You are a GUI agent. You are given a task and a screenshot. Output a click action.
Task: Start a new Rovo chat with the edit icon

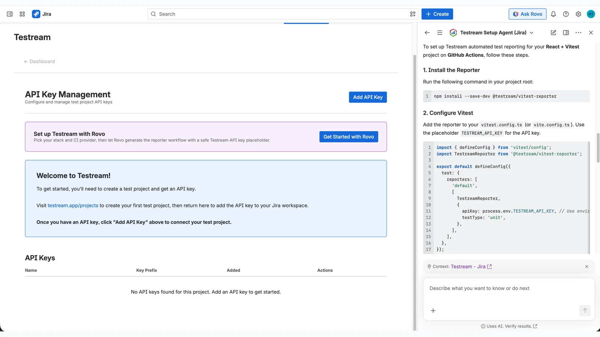click(553, 33)
